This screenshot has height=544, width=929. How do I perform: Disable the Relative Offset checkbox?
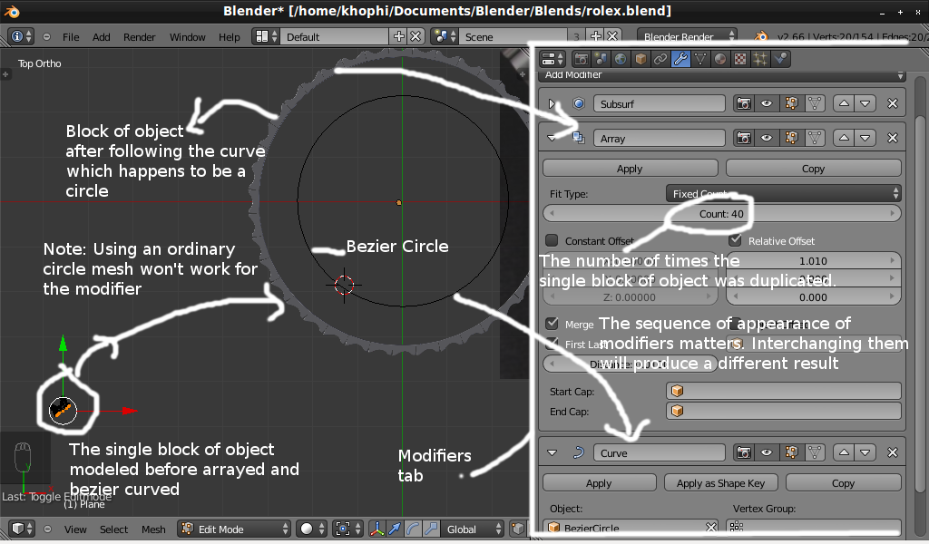click(735, 241)
